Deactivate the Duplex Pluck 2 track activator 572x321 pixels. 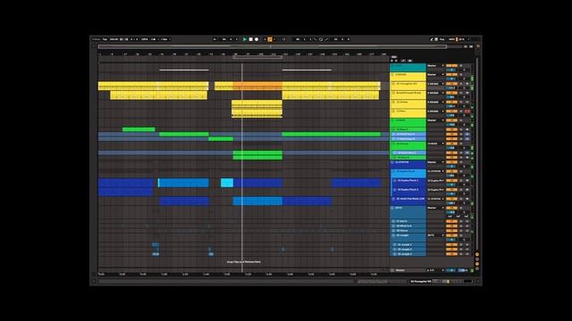[451, 180]
